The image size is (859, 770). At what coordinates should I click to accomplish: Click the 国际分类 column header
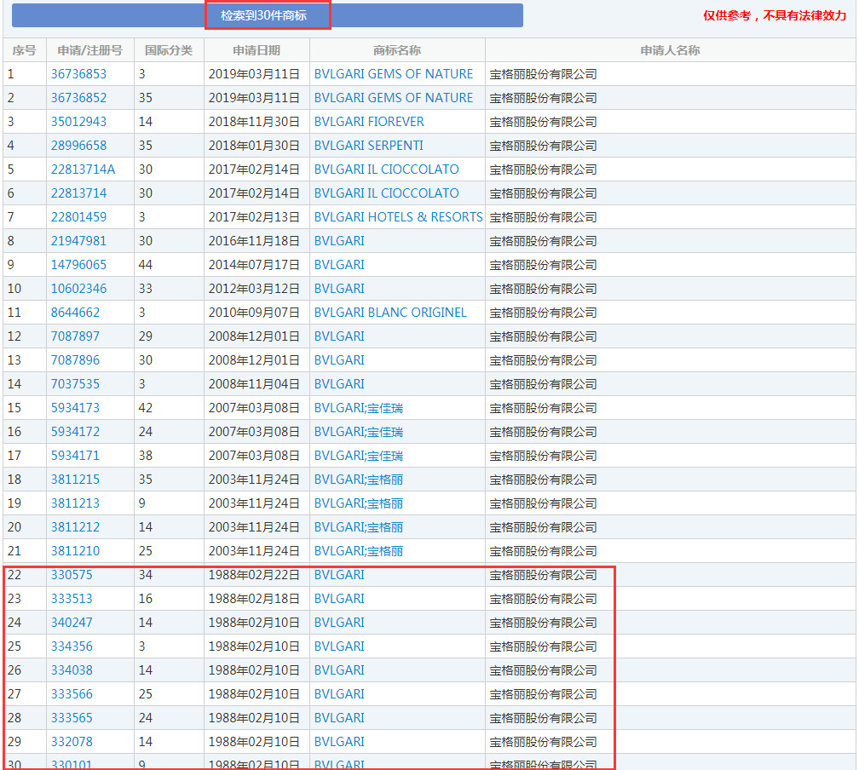click(169, 50)
